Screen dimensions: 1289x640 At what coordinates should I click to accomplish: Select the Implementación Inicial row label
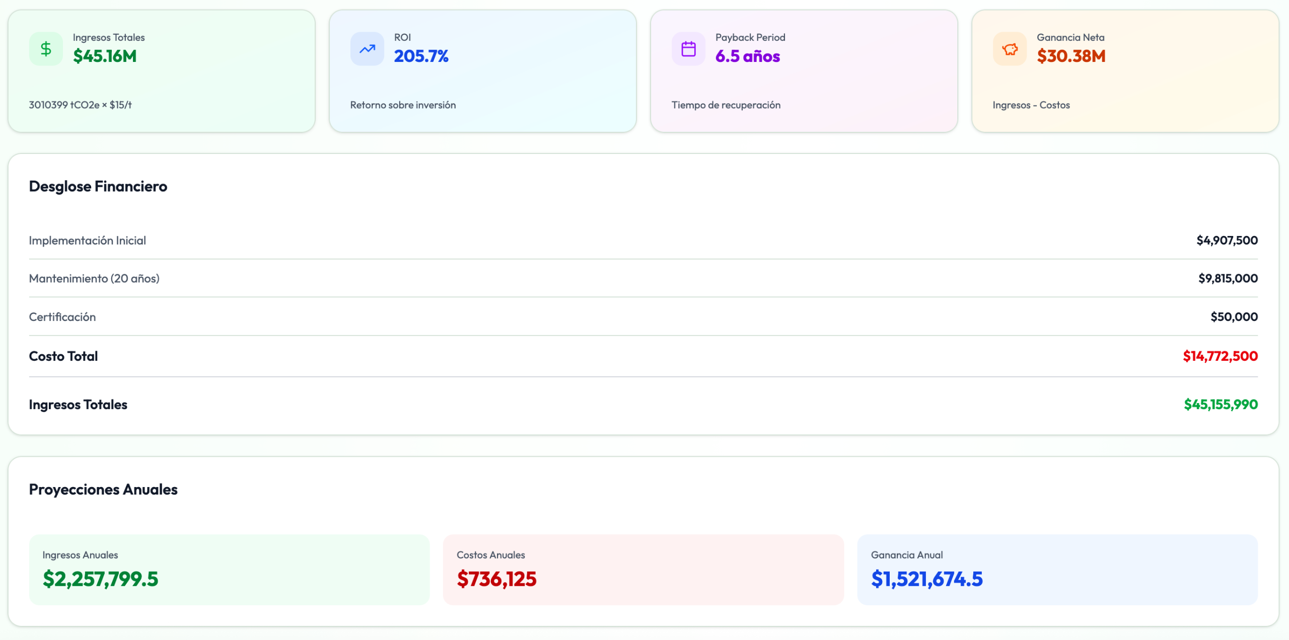(x=87, y=241)
